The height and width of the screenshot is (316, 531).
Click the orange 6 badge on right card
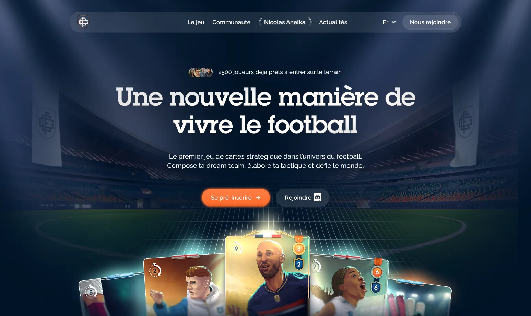coord(377,272)
